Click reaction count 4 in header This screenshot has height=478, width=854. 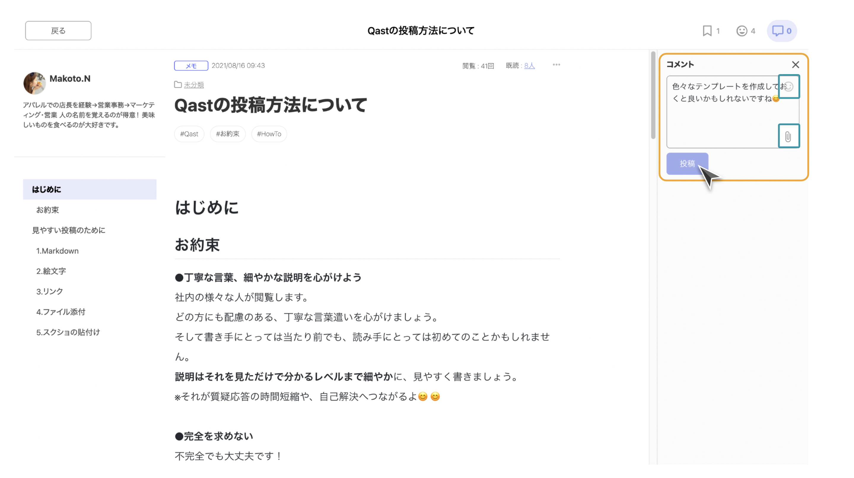[753, 31]
